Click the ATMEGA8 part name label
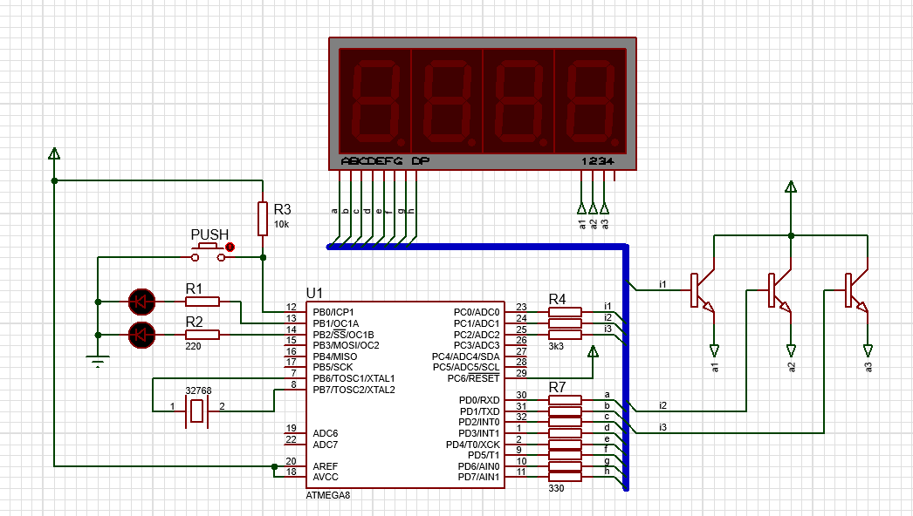Image resolution: width=913 pixels, height=516 pixels. 328,496
